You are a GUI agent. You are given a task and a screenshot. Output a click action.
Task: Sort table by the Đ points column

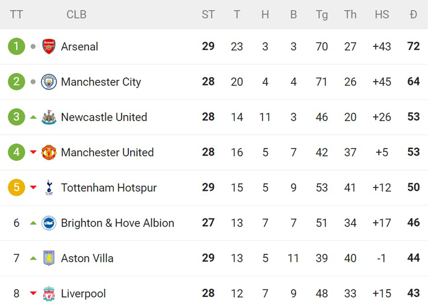[413, 14]
